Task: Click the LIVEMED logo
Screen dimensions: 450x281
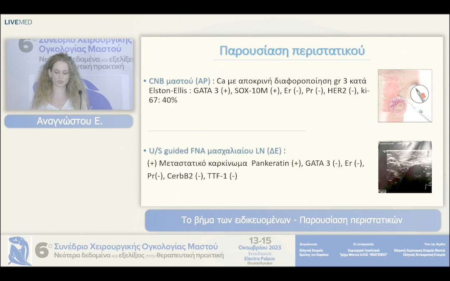Action: pos(18,22)
